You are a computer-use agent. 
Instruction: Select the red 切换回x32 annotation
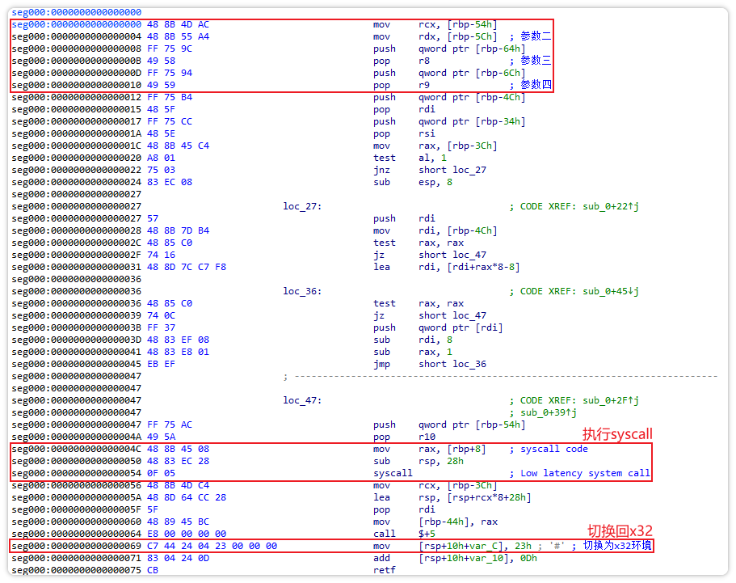pyautogui.click(x=620, y=530)
